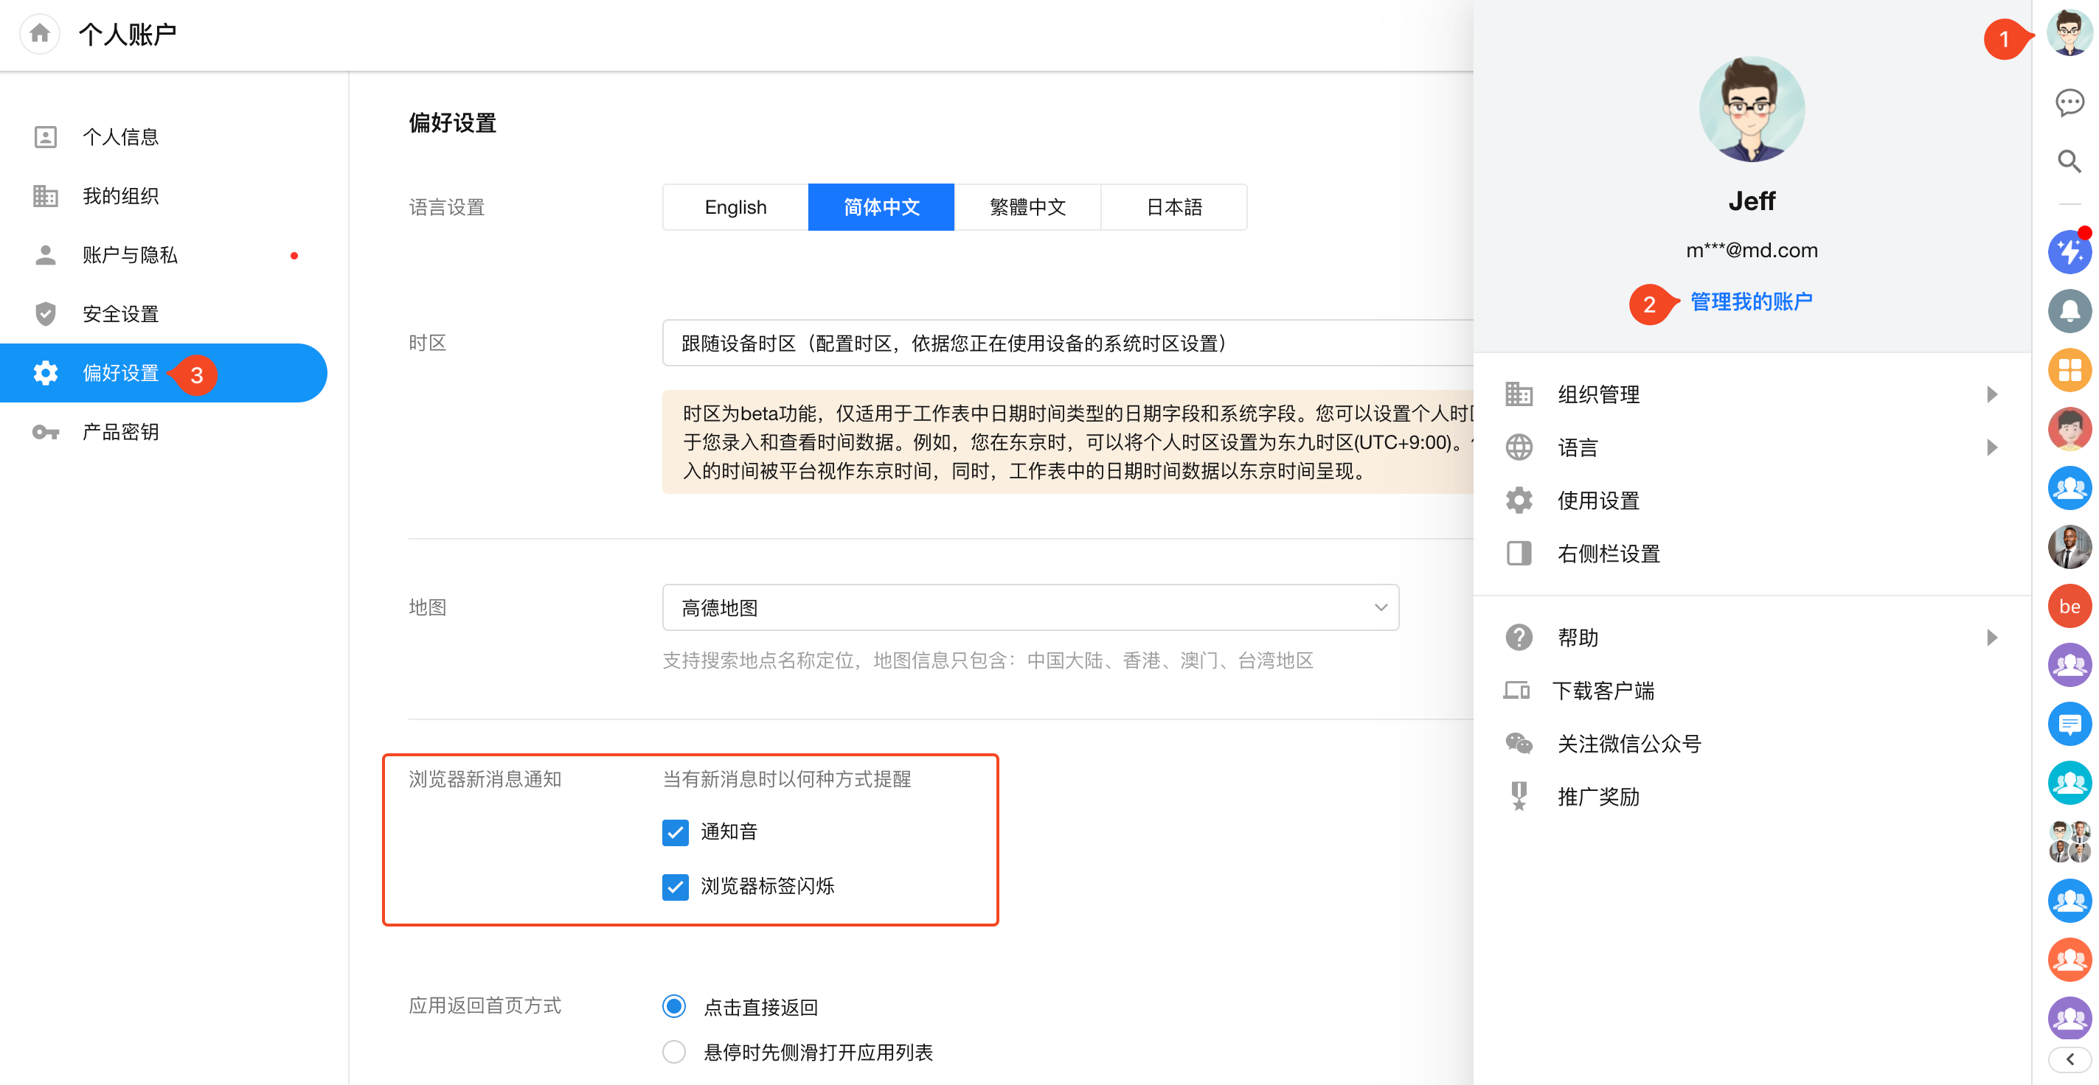The image size is (2099, 1085).
Task: Open the red 'be' avatar icon
Action: [2069, 606]
